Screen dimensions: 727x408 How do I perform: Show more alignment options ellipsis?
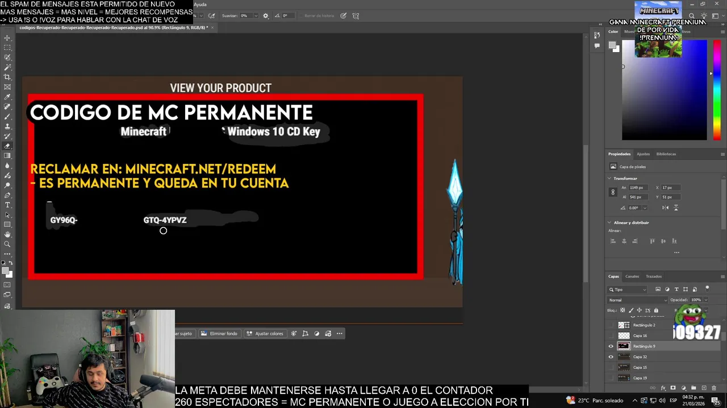[x=676, y=252]
